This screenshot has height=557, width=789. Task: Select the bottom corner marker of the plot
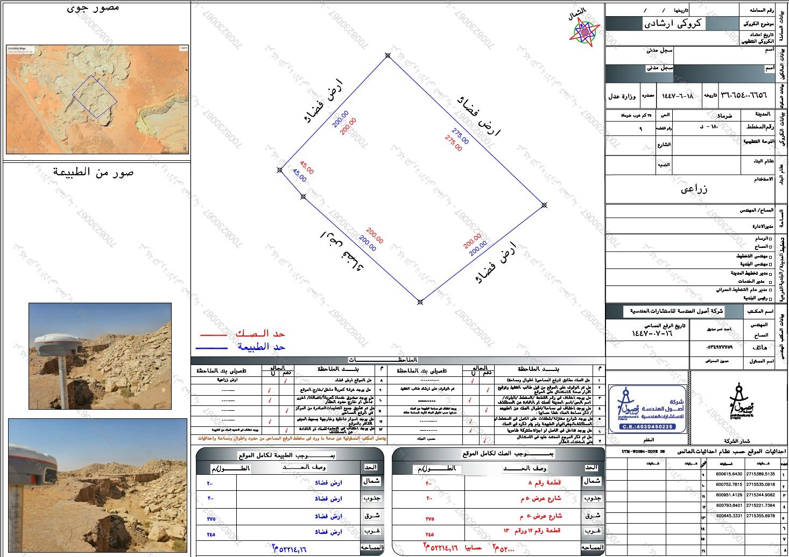pos(420,302)
